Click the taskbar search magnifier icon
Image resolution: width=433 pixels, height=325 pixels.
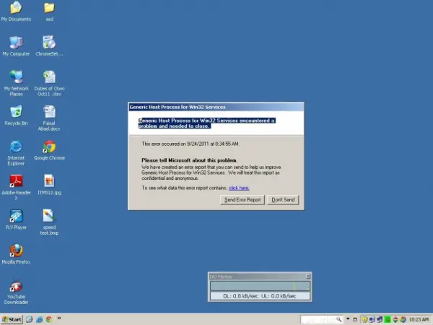tap(339, 320)
